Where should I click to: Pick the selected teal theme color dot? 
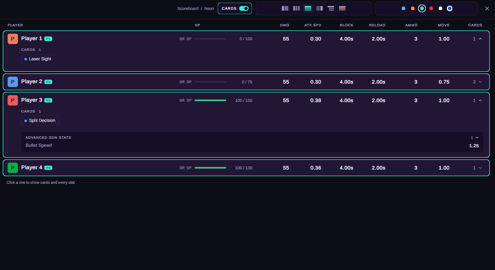pos(422,8)
